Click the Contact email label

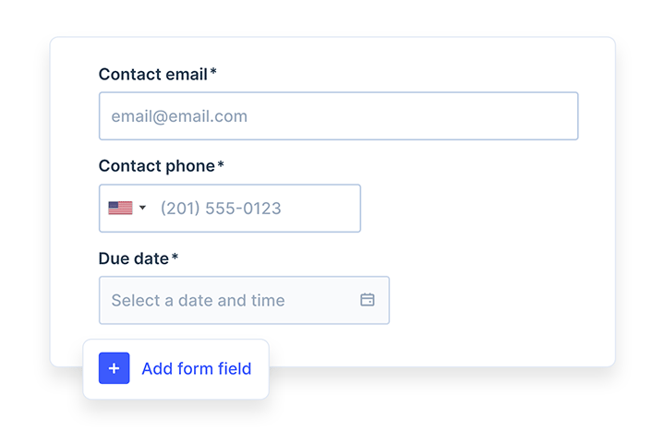click(152, 74)
